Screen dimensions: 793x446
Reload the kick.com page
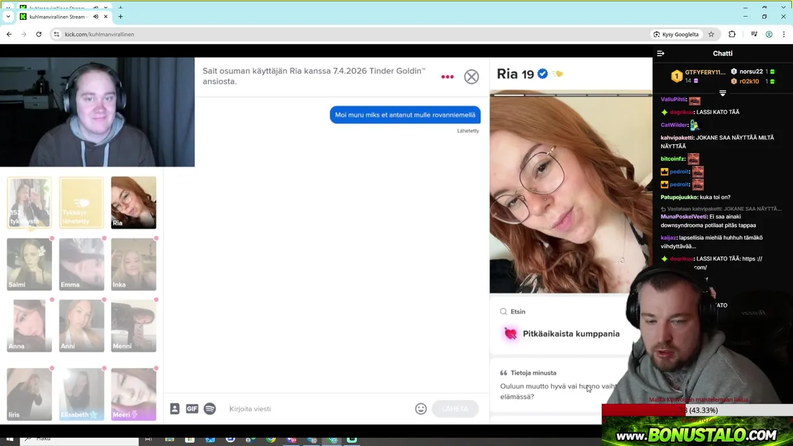pyautogui.click(x=38, y=34)
